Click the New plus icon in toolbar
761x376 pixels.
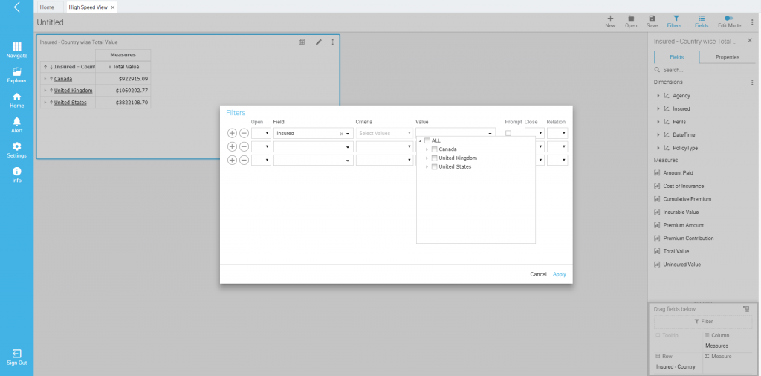[610, 18]
